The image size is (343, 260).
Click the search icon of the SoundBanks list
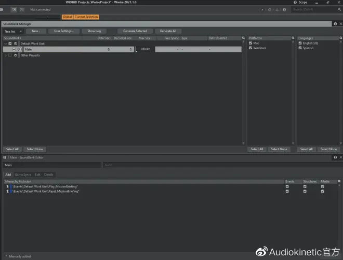tap(243, 38)
